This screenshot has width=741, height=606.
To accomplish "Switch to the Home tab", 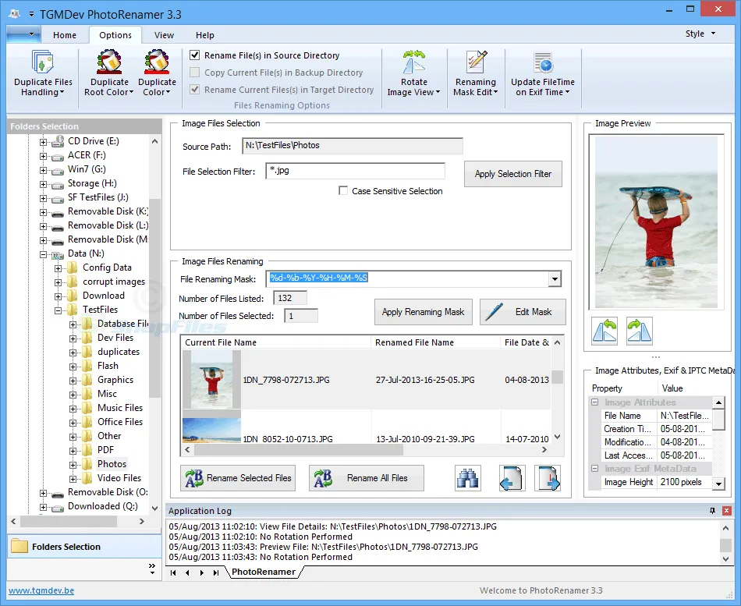I will pos(64,35).
